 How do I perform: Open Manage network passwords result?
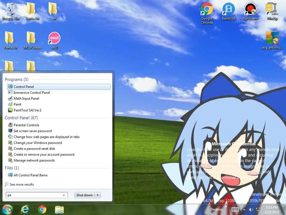click(x=59, y=160)
